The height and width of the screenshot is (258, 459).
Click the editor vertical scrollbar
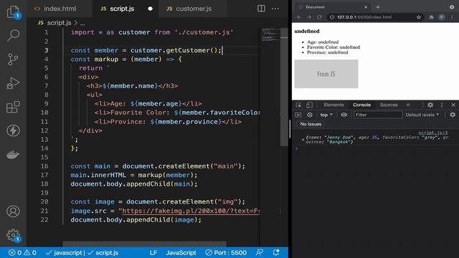284,87
